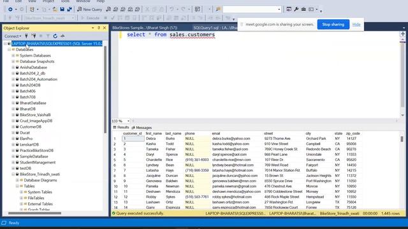Screen dimensions: 408x229
Task: Open the Connect dropdown in Object Explorer
Action: click(x=13, y=36)
